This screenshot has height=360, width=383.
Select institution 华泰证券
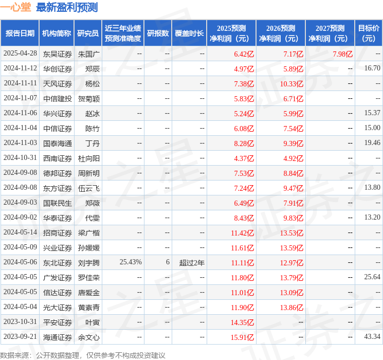58,218
